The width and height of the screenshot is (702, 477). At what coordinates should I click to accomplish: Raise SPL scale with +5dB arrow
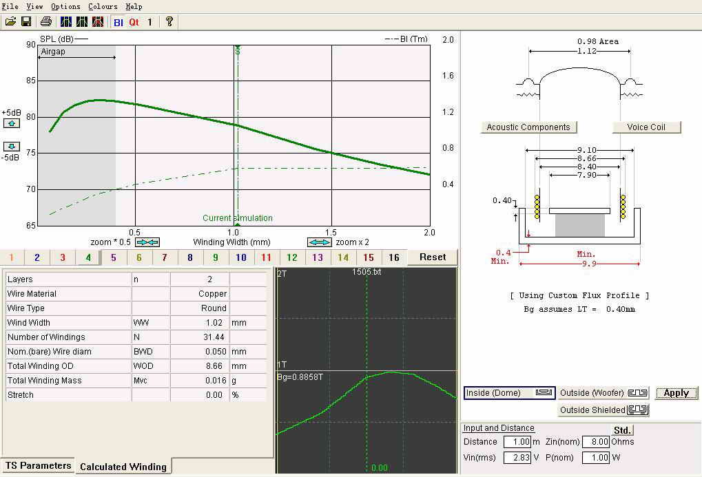[x=12, y=123]
